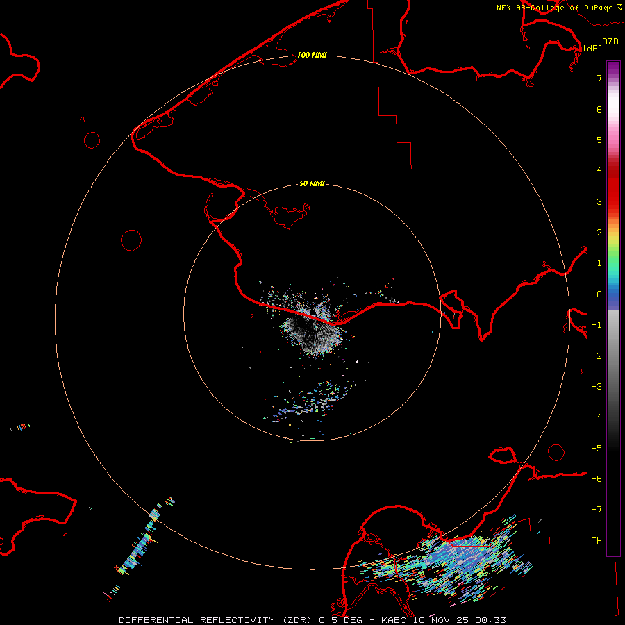This screenshot has width=625, height=625.
Task: Click the -7 value on color scale
Action: (x=597, y=510)
